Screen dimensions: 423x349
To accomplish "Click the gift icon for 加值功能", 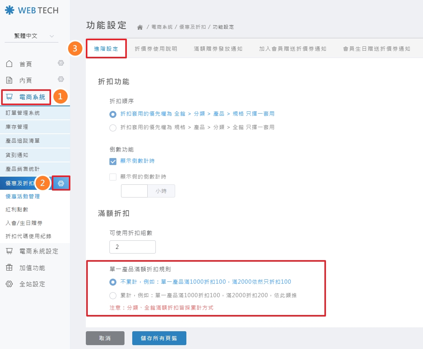I will point(10,268).
